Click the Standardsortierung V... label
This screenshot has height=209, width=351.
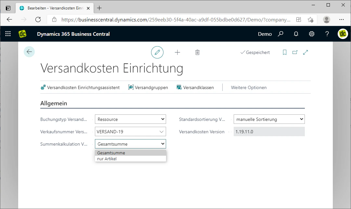point(202,119)
